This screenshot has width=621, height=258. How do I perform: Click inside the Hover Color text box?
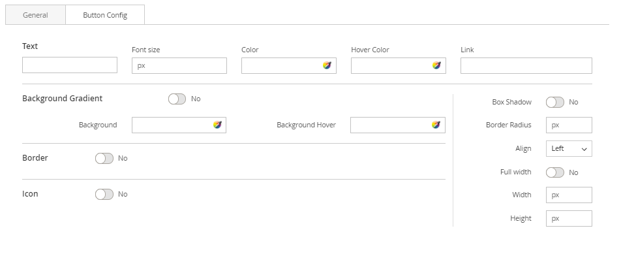coord(391,65)
